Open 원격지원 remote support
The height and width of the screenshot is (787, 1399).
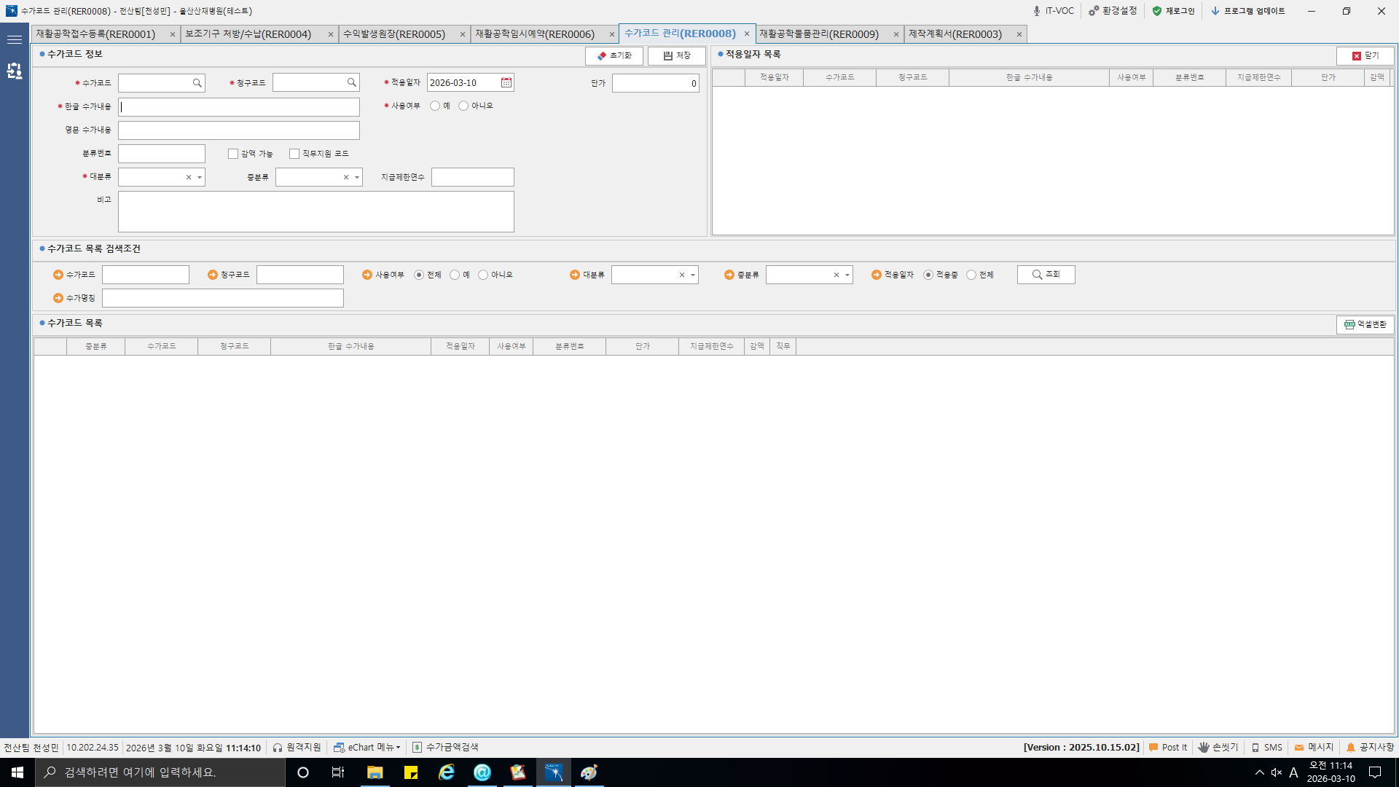tap(297, 748)
